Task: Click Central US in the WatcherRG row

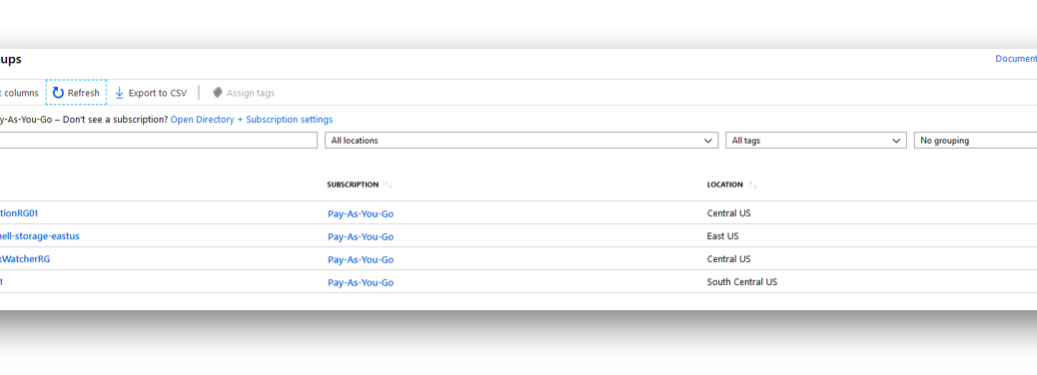Action: (729, 258)
